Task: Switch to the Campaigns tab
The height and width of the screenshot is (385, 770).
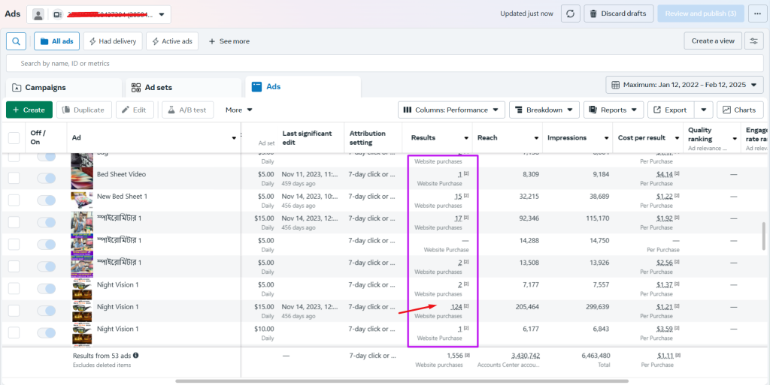Action: pyautogui.click(x=63, y=87)
